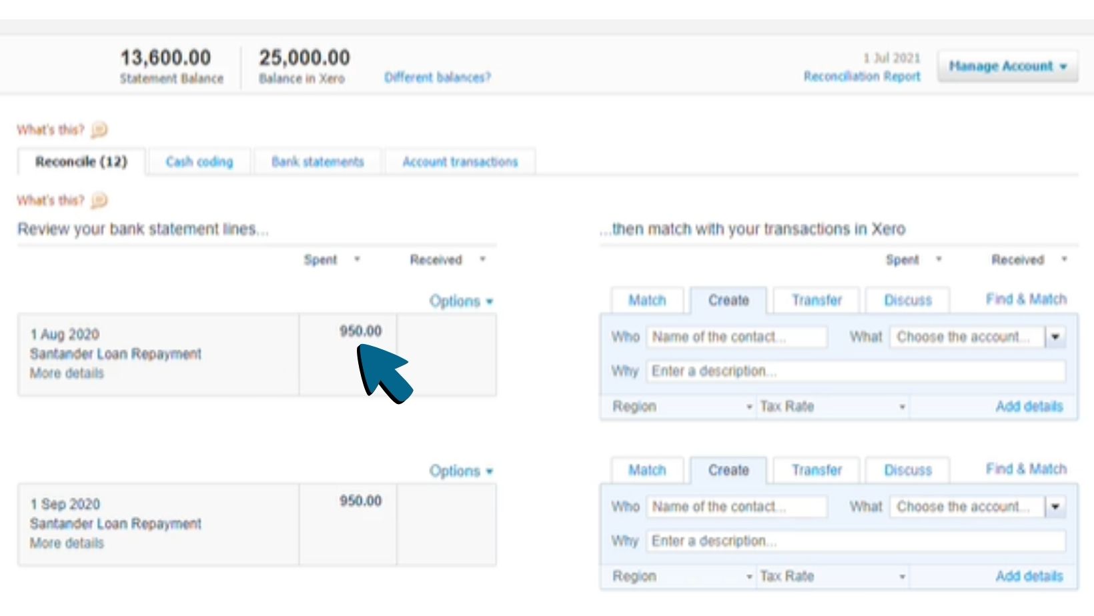Viewport: 1094px width, 616px height.
Task: Open the Discuss tab
Action: click(x=909, y=300)
